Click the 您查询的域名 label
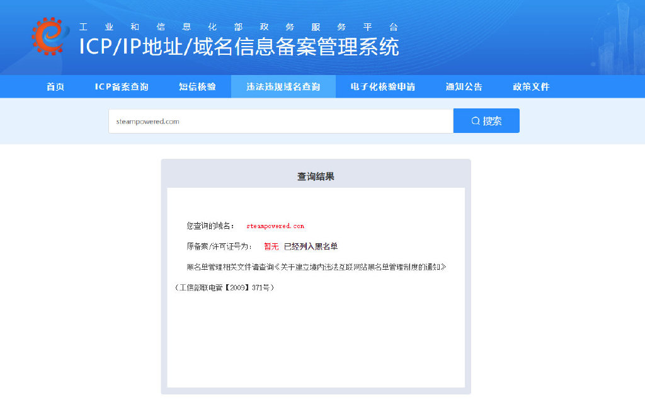 pyautogui.click(x=210, y=226)
